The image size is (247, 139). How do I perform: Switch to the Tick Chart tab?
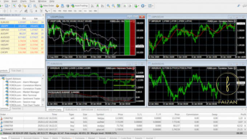pyautogui.click(x=16, y=71)
